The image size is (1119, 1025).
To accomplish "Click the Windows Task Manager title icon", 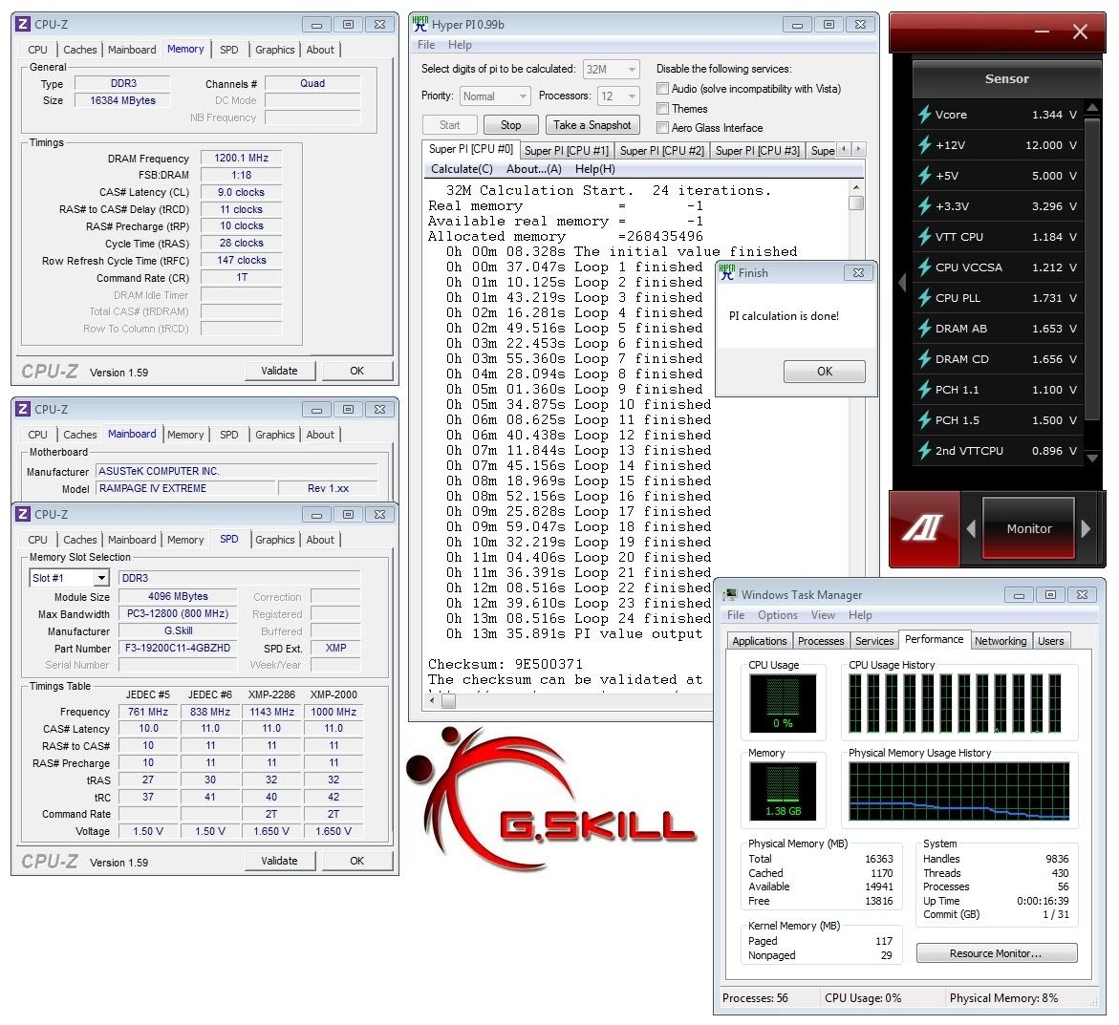I will [x=729, y=595].
